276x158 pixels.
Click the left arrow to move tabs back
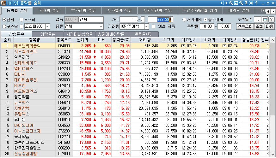tap(268, 11)
